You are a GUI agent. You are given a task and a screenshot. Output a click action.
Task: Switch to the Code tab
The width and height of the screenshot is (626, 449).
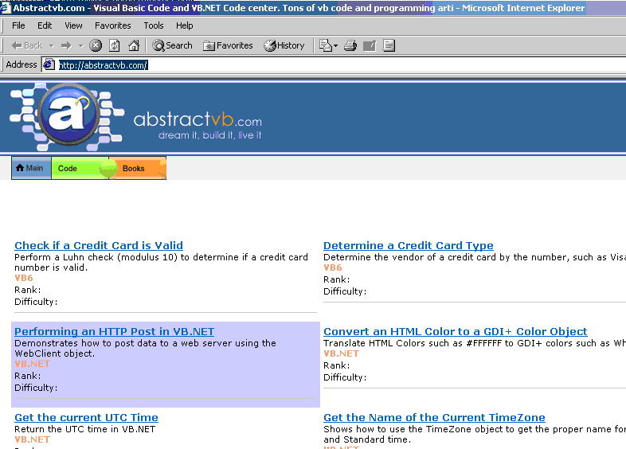pos(68,168)
